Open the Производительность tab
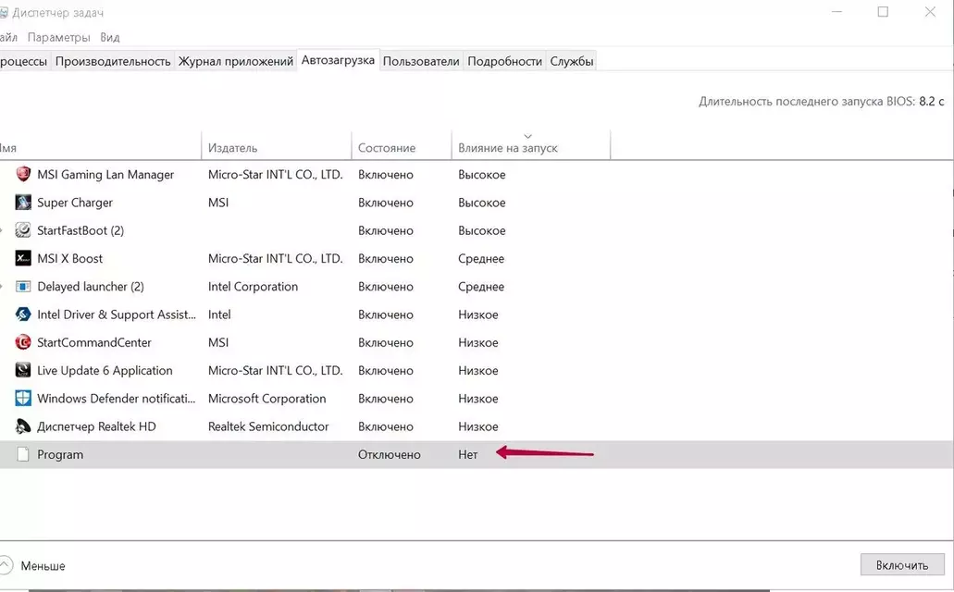The width and height of the screenshot is (954, 592). click(x=113, y=61)
